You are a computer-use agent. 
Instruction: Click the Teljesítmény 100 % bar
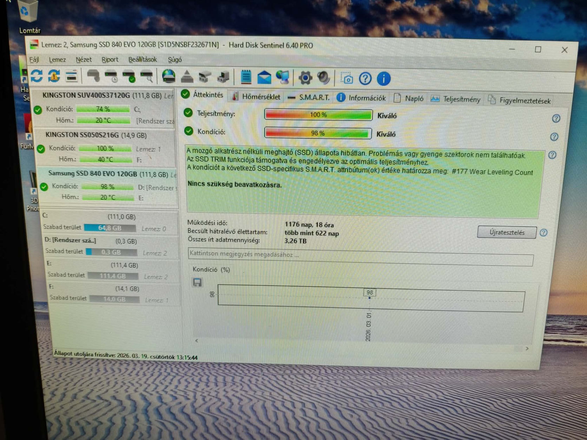(x=318, y=115)
